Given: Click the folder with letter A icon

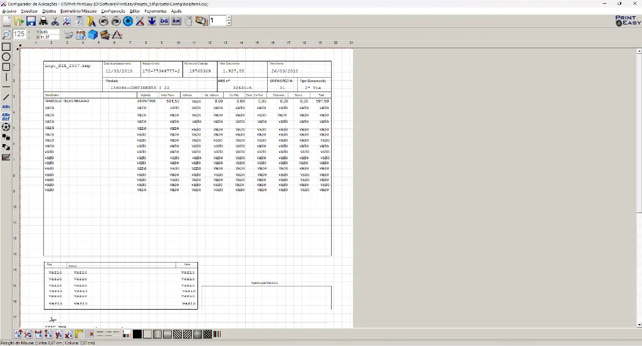Looking at the screenshot, I should pyautogui.click(x=92, y=21).
